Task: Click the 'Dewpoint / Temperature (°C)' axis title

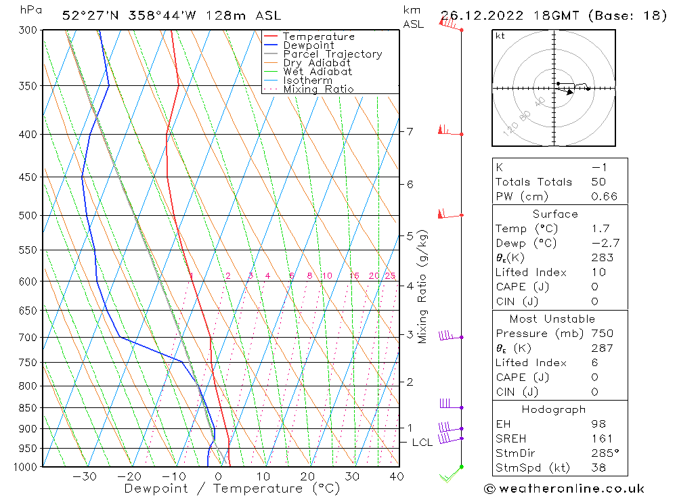Action: [x=232, y=489]
